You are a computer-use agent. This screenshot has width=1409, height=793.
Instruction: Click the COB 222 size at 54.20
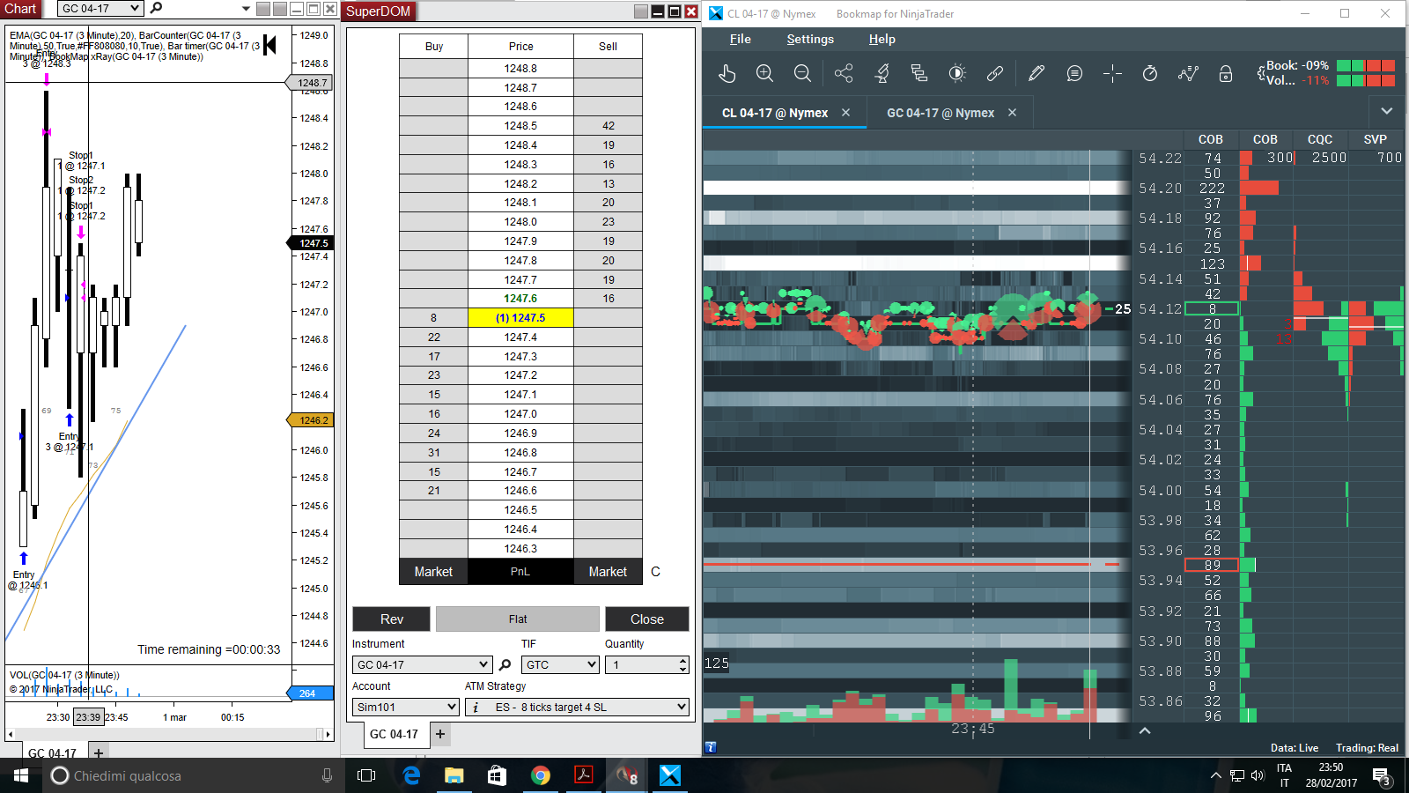(x=1212, y=189)
